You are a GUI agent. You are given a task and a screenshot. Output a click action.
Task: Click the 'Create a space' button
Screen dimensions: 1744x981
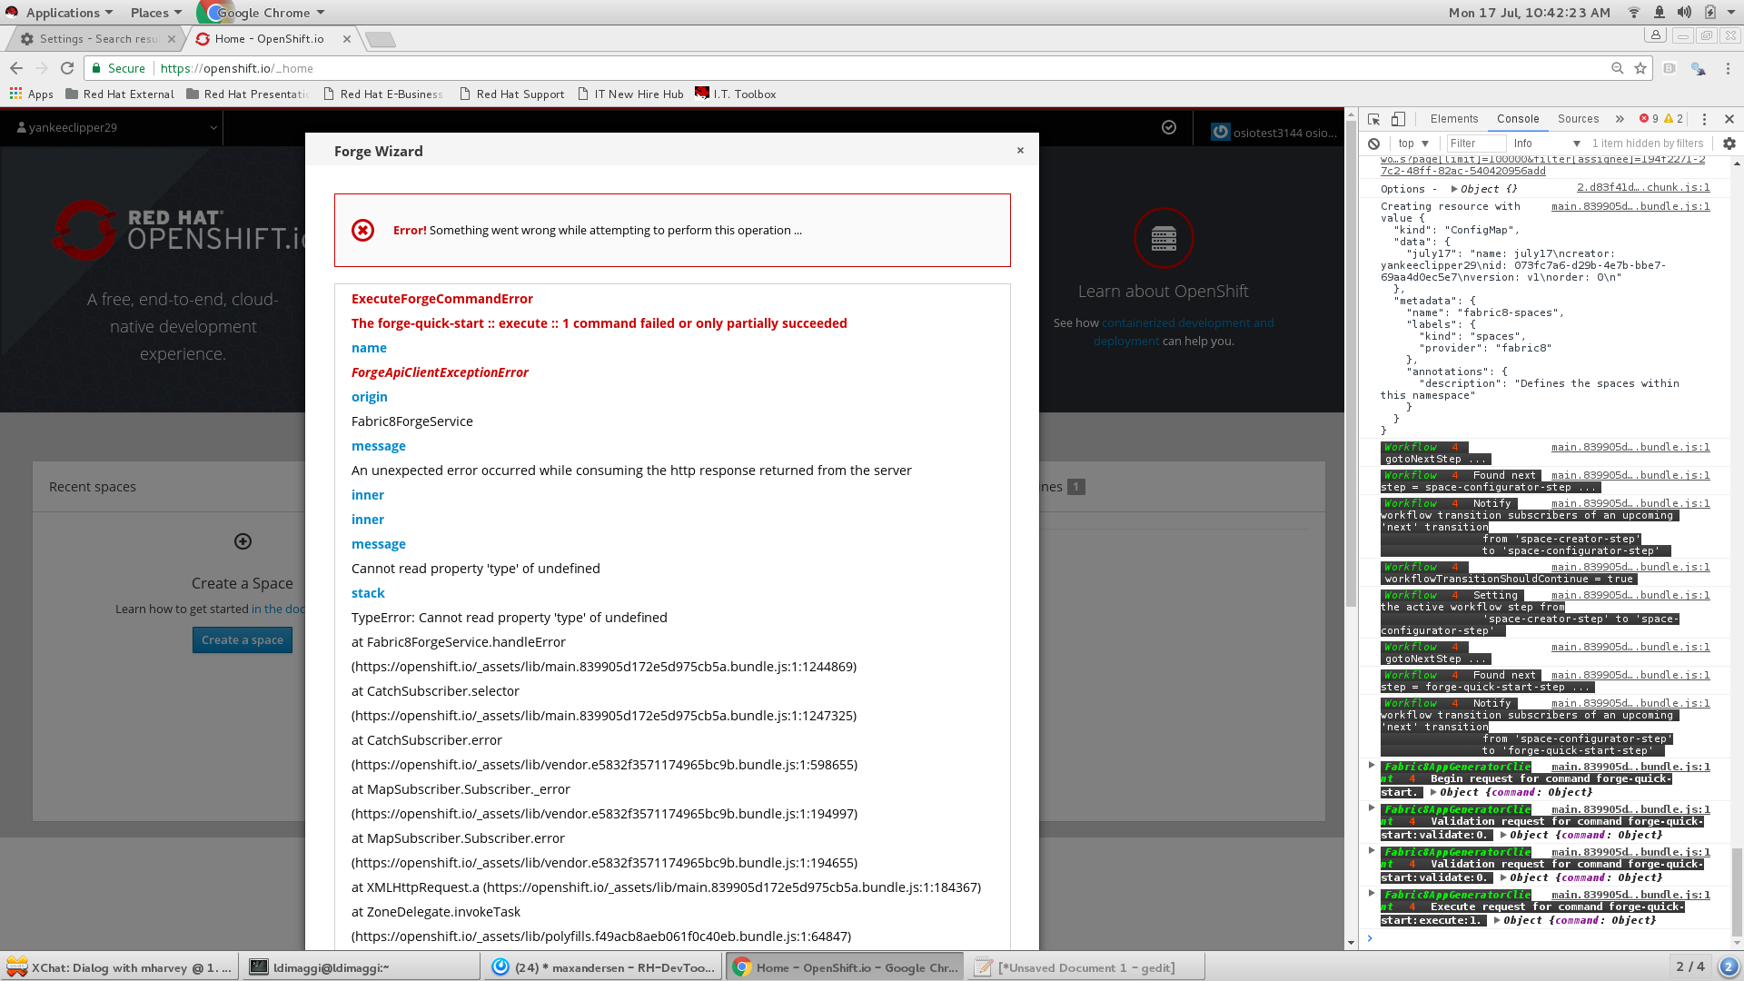click(x=242, y=639)
